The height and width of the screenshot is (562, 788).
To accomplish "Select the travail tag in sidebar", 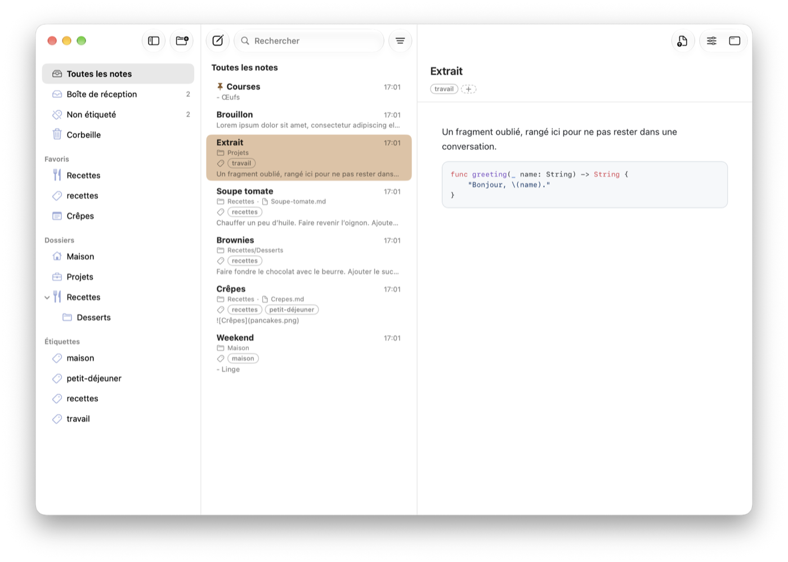I will click(118, 418).
